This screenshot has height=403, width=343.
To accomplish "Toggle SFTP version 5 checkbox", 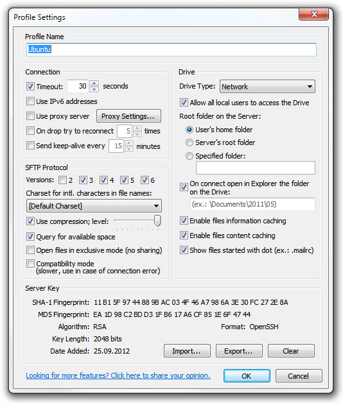I will [124, 180].
